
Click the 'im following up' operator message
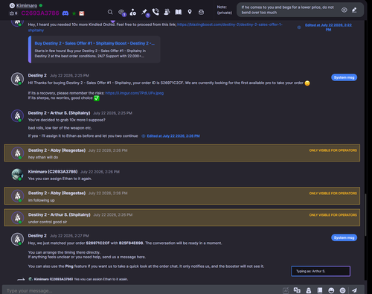[182, 196]
